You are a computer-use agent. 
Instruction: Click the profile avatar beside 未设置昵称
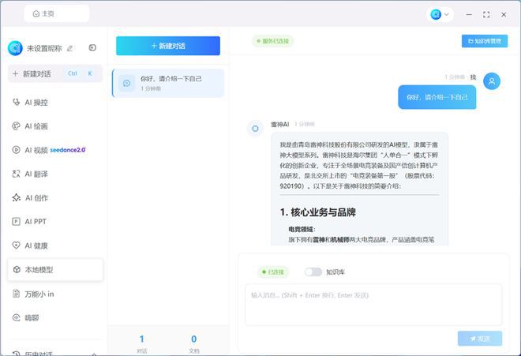(x=15, y=48)
